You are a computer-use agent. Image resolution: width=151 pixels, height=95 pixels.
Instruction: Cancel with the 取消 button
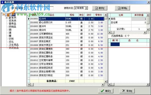pos(127,91)
